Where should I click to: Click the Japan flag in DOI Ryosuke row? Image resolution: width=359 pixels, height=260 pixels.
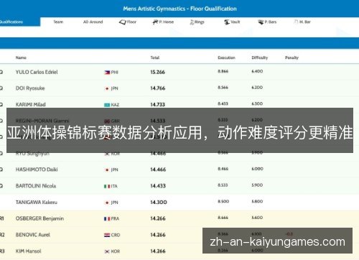click(107, 88)
